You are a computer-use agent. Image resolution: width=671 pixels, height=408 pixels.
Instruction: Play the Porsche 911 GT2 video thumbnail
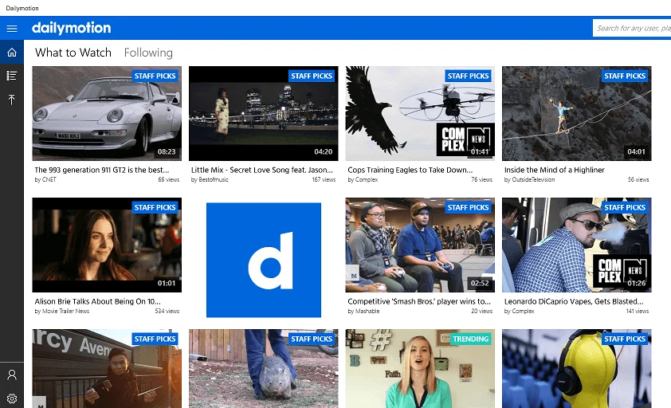click(x=107, y=113)
